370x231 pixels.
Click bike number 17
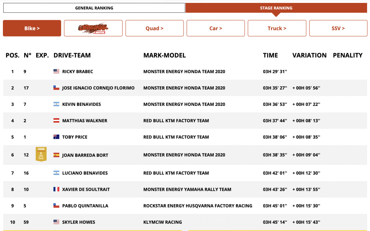click(x=26, y=88)
